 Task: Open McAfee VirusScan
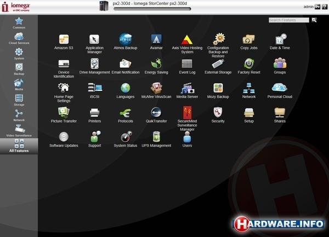[x=156, y=91]
